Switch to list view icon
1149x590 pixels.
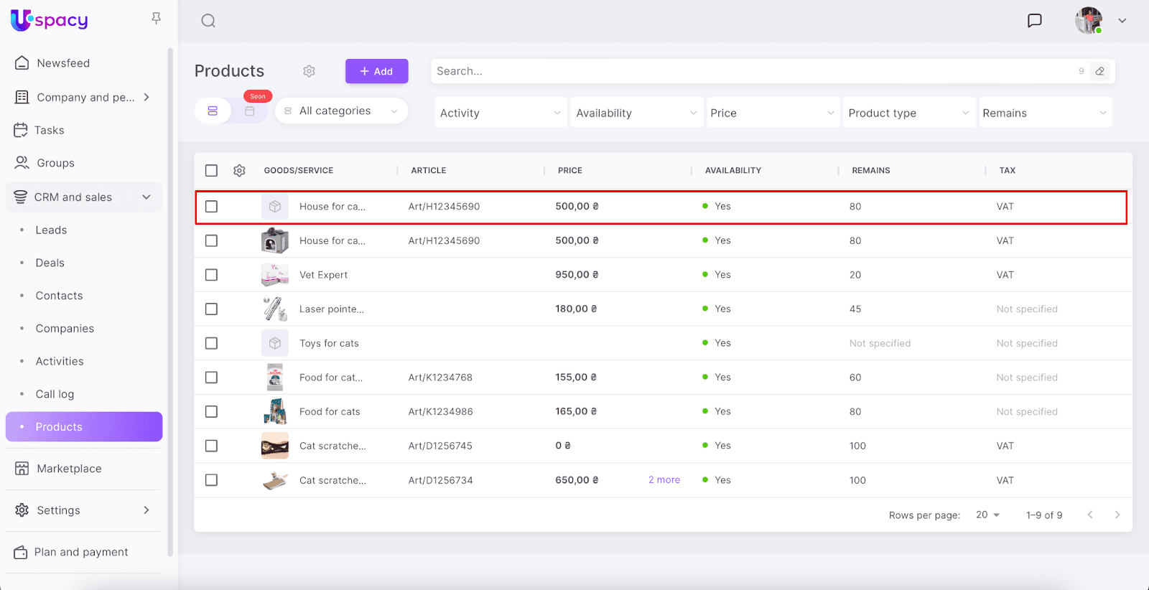213,111
